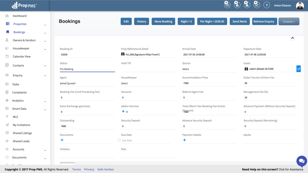The image size is (308, 173).
Task: Toggle the Due Date checkbox
Action: [x=119, y=141]
